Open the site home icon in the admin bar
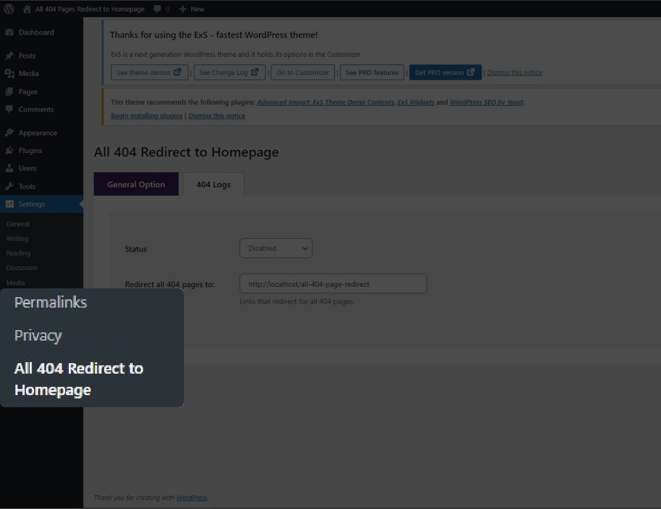Screen dimensions: 661x509 [x=27, y=9]
